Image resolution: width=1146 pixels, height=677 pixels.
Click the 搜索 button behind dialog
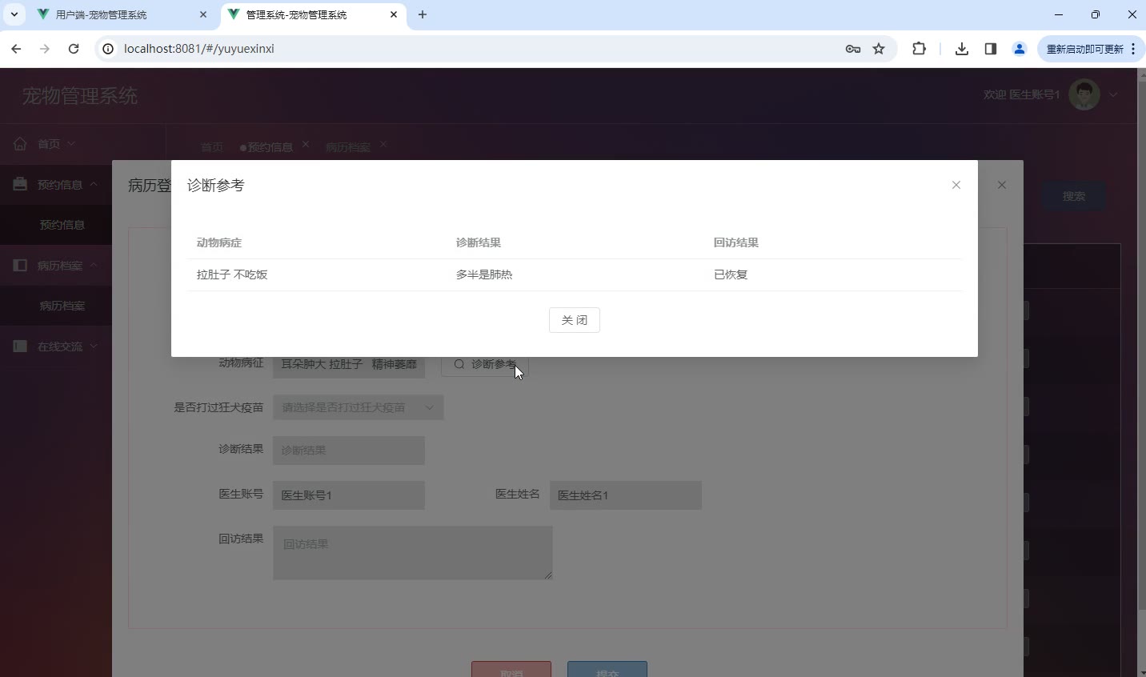[x=1074, y=196]
